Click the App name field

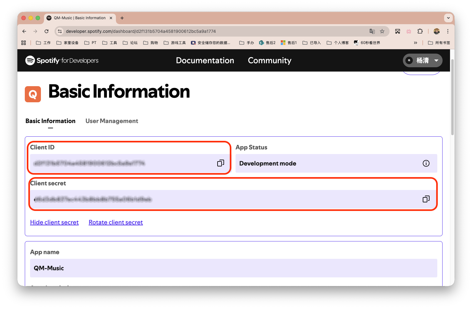pyautogui.click(x=233, y=268)
